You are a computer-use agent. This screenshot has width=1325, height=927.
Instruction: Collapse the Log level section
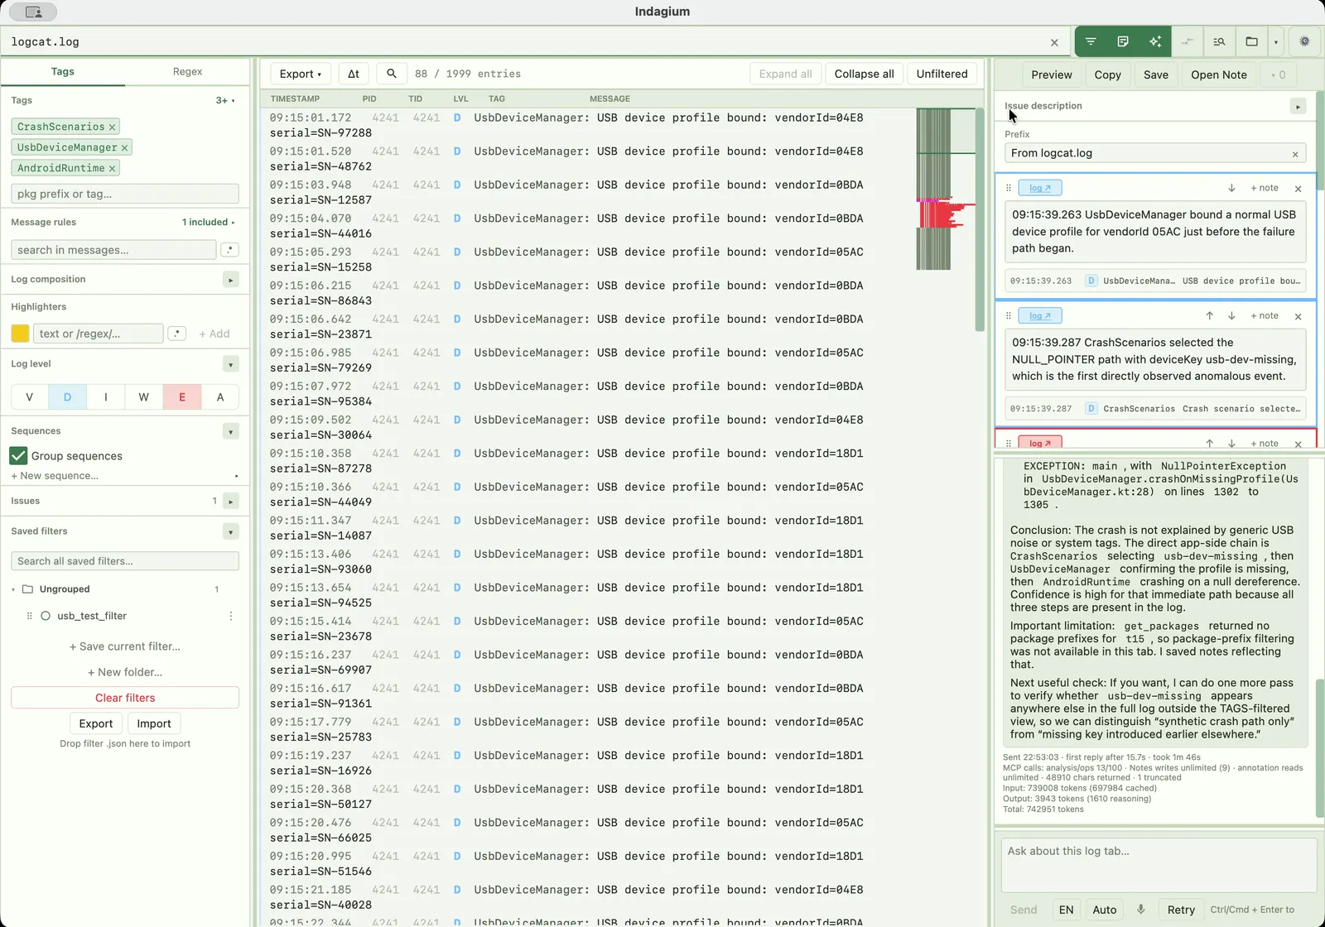point(231,364)
